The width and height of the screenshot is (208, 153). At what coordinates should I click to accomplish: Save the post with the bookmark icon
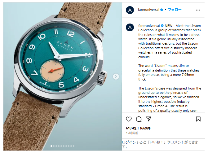coord(198,119)
